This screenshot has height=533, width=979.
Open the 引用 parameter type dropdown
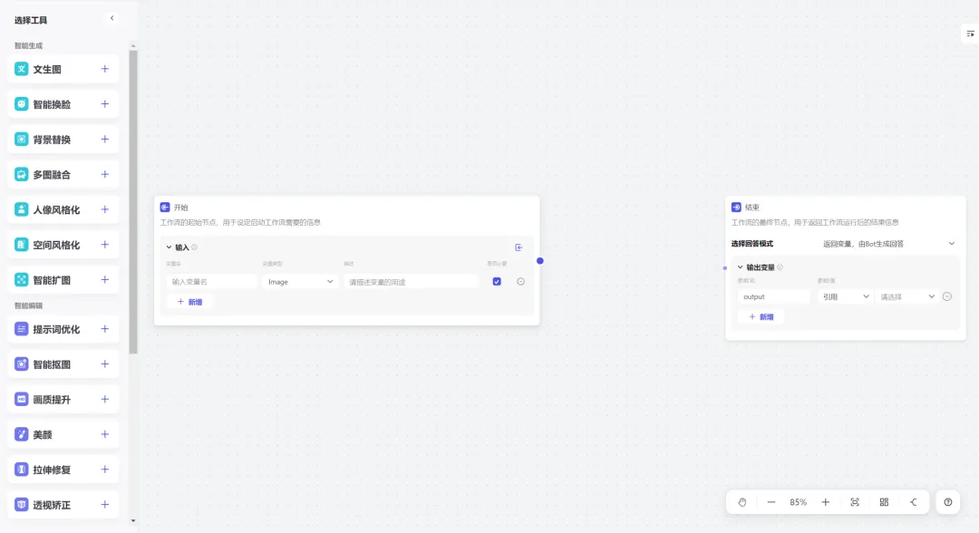tap(846, 296)
